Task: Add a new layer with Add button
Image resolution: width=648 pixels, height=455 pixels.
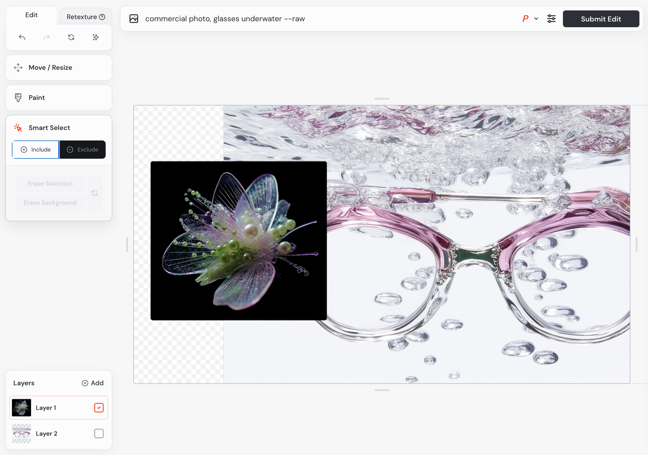Action: [93, 383]
